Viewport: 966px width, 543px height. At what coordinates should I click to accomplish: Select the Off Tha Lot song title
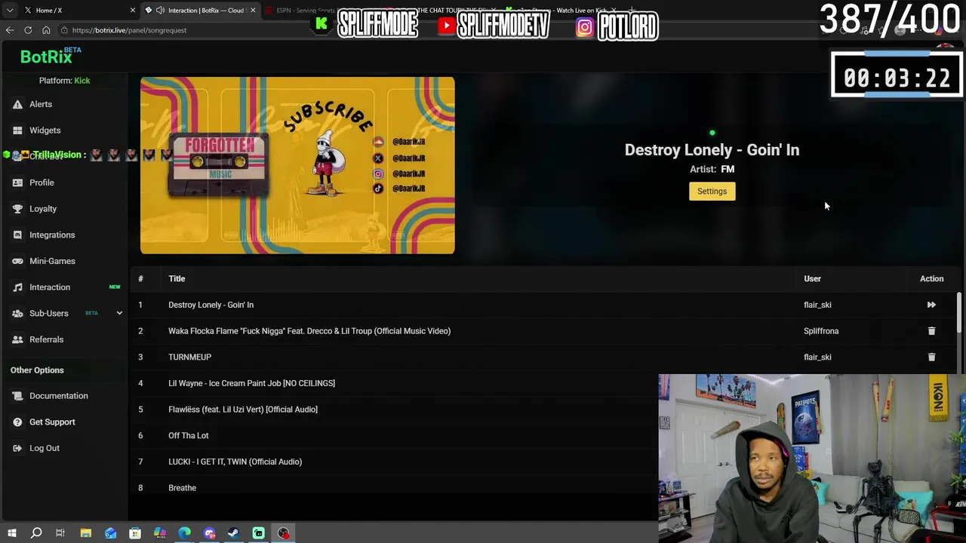click(189, 436)
